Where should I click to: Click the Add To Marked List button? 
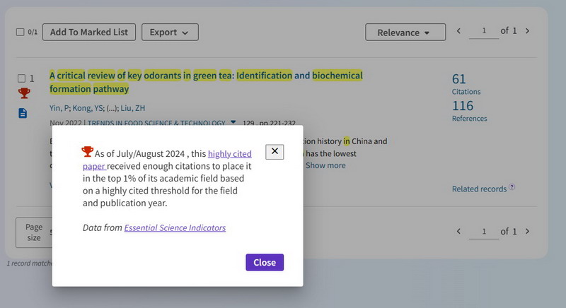[x=89, y=32]
